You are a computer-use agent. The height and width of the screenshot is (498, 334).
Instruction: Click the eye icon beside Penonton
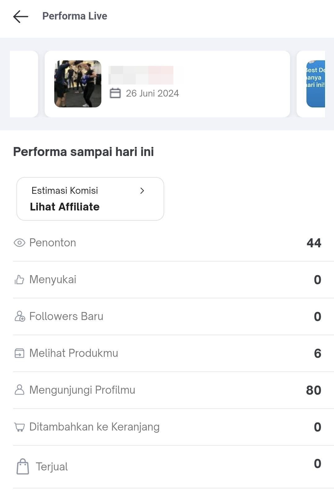(x=19, y=243)
